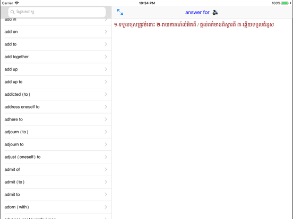Image resolution: width=293 pixels, height=219 pixels.
Task: Tap the chevron on 'adorn ( with )' row
Action: tap(106, 207)
